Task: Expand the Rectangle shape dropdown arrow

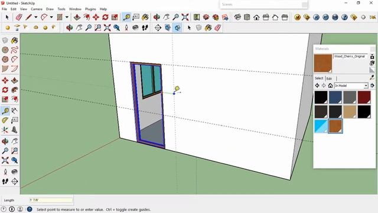Action: (x=67, y=17)
